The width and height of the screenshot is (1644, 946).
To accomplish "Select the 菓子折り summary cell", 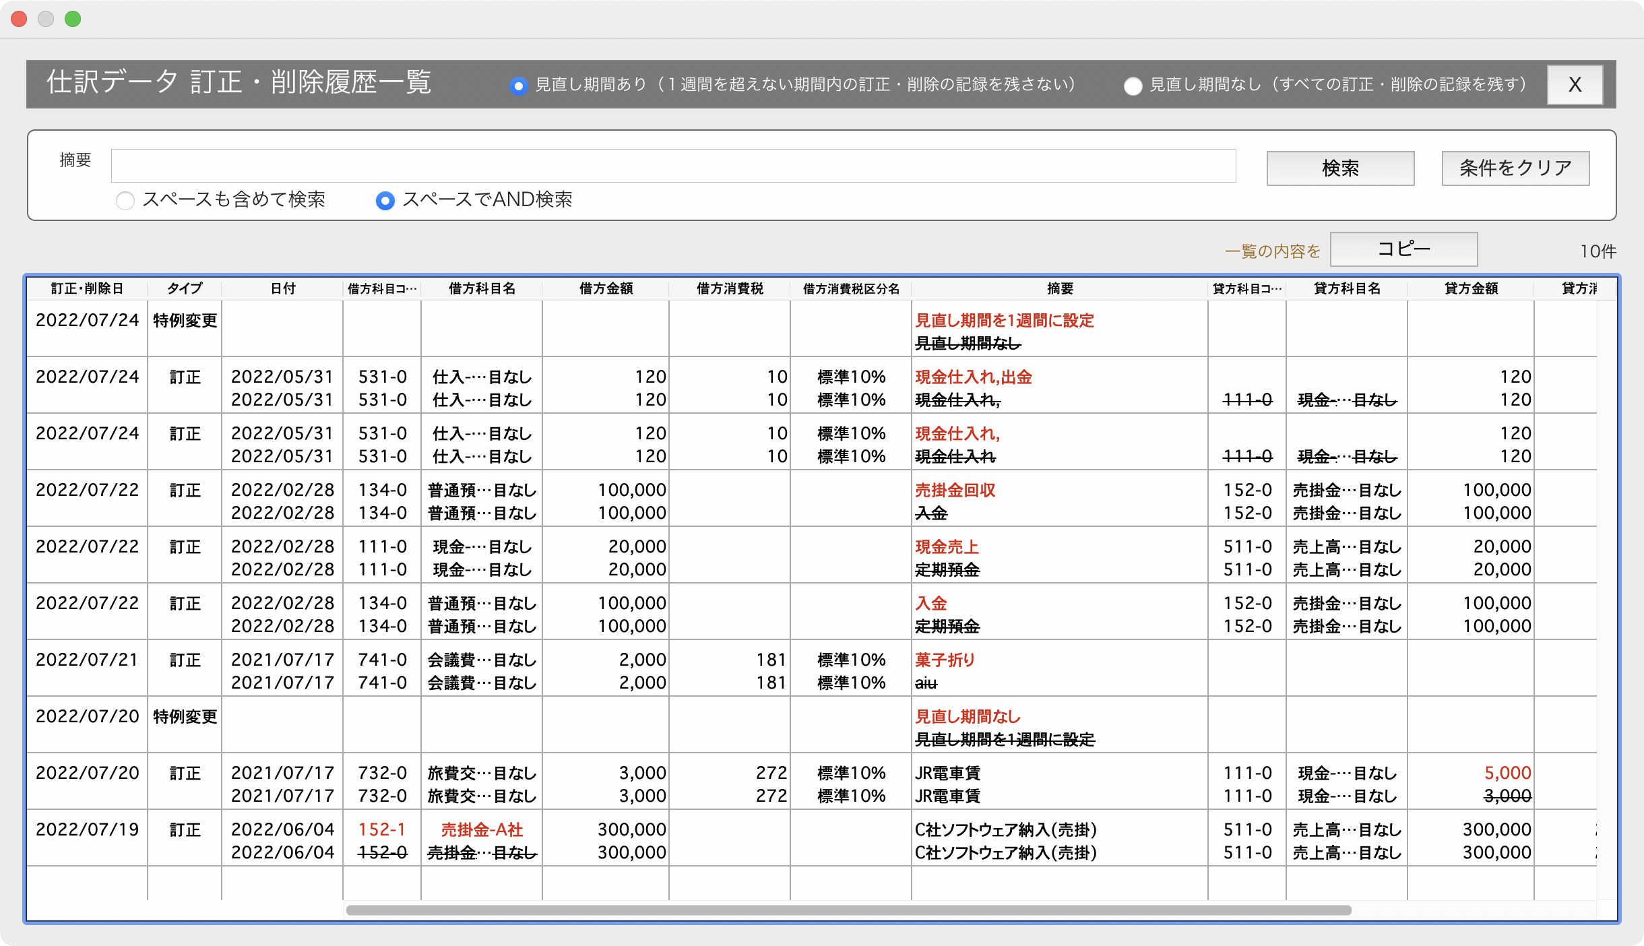I will (945, 660).
